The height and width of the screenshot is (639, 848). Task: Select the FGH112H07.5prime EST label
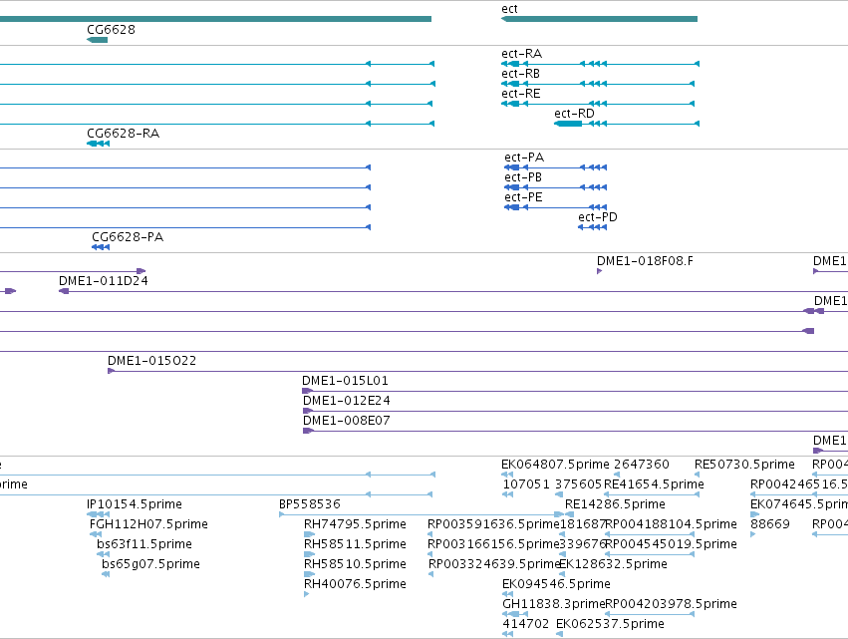pos(148,524)
